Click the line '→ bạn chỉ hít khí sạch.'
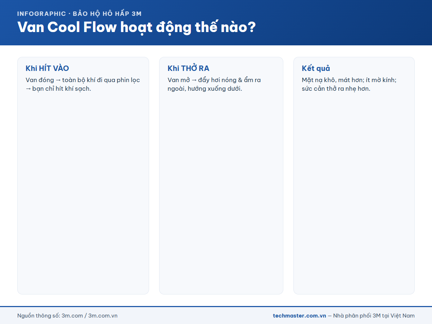 click(58, 89)
